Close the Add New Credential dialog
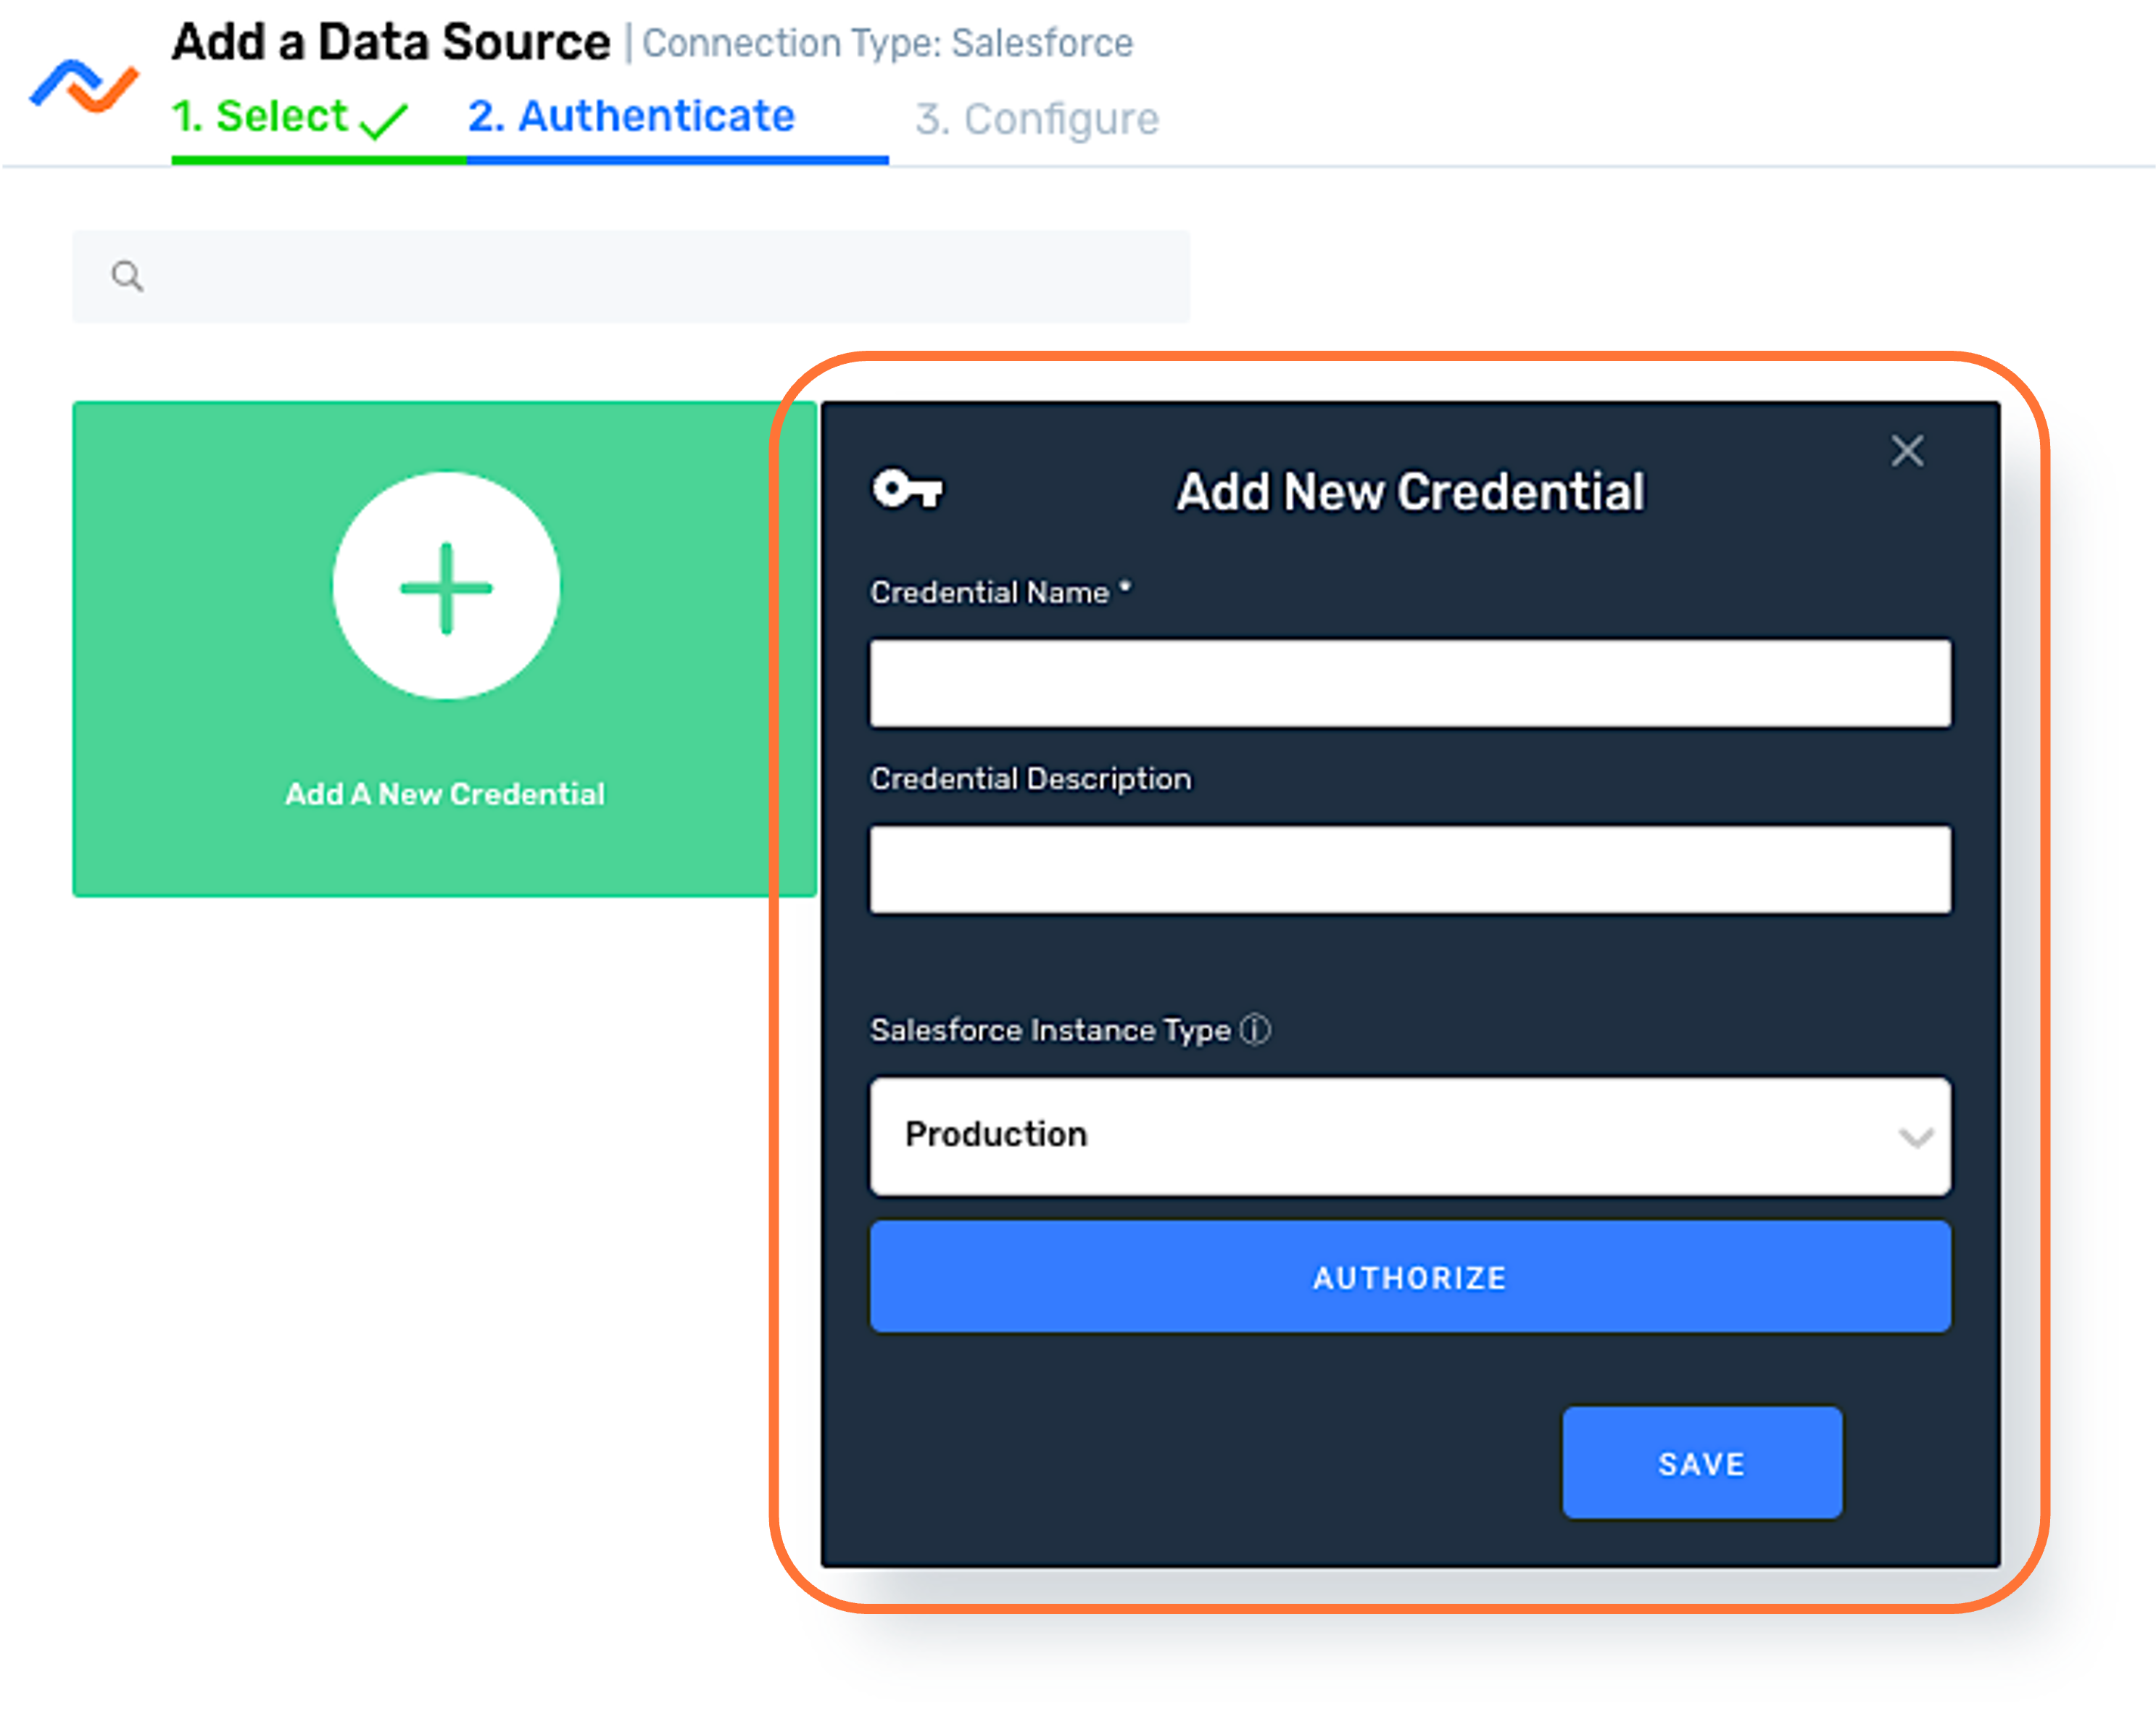Viewport: 2156px width, 1714px height. click(x=1907, y=451)
